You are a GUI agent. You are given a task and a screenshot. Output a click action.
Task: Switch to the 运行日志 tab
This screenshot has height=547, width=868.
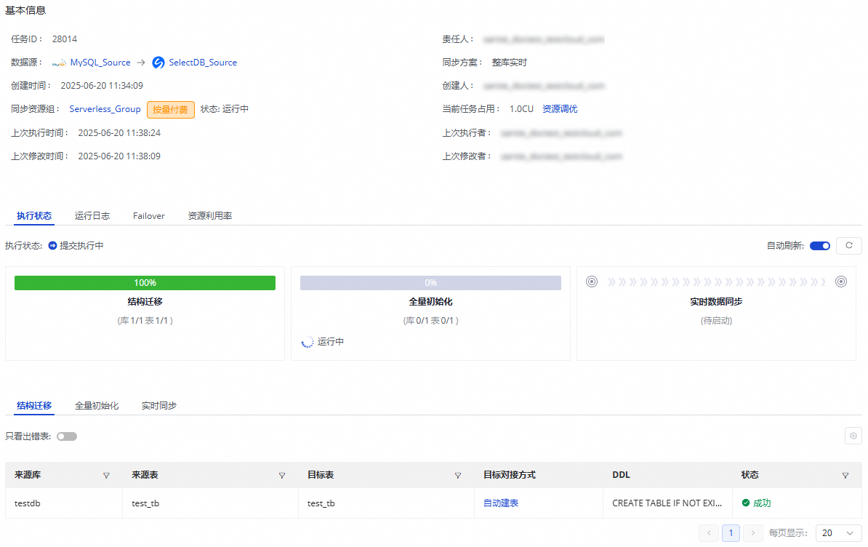(x=92, y=216)
